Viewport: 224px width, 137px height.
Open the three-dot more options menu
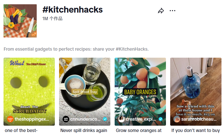click(172, 11)
